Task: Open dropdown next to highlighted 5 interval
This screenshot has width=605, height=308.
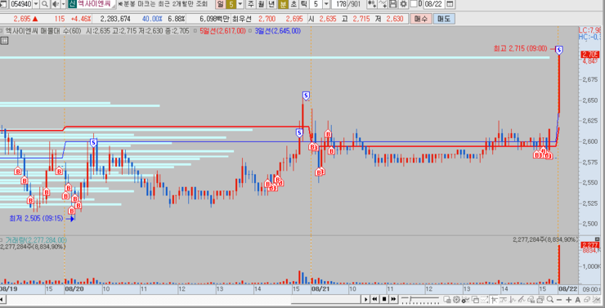Action: (x=240, y=4)
